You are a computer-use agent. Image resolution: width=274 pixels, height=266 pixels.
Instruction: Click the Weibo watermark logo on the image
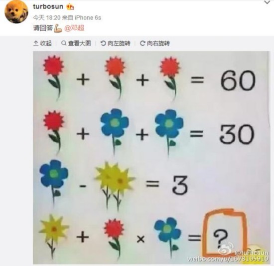tap(226, 249)
